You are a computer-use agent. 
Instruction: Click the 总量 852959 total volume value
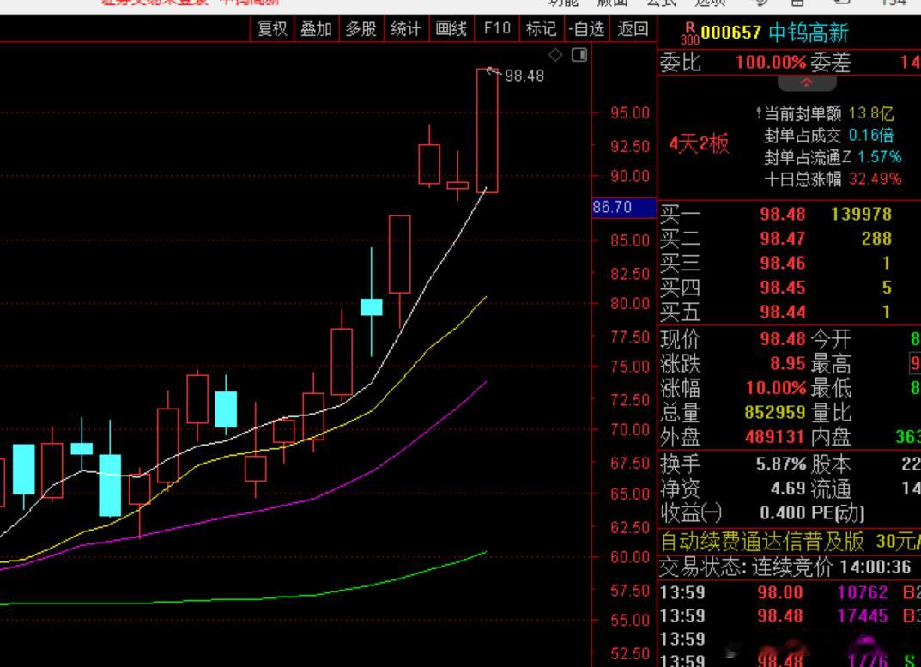coord(775,413)
